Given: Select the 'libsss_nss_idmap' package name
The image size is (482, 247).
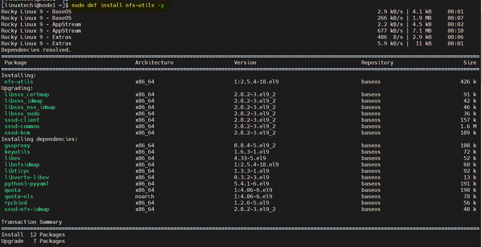Looking at the screenshot, I should (30, 107).
